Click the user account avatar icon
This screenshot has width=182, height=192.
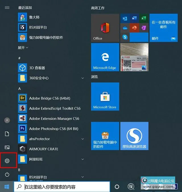(7, 120)
